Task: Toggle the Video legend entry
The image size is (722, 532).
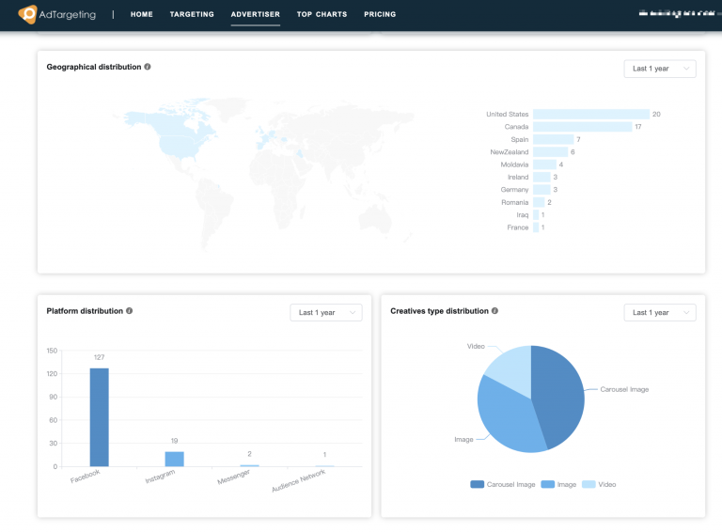Action: (599, 484)
